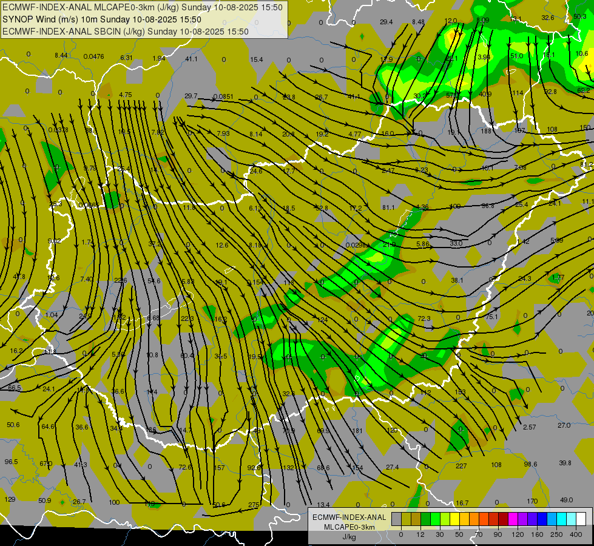Click the map value 96.5

(12, 462)
